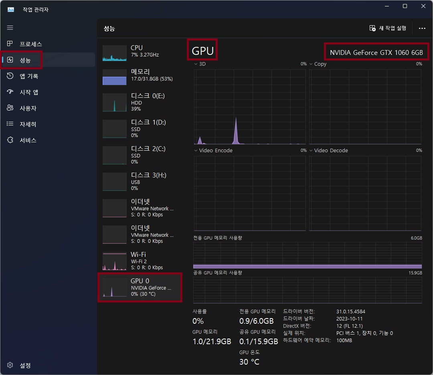Open the 앱 기록 page
This screenshot has height=375, width=433.
[x=48, y=76]
